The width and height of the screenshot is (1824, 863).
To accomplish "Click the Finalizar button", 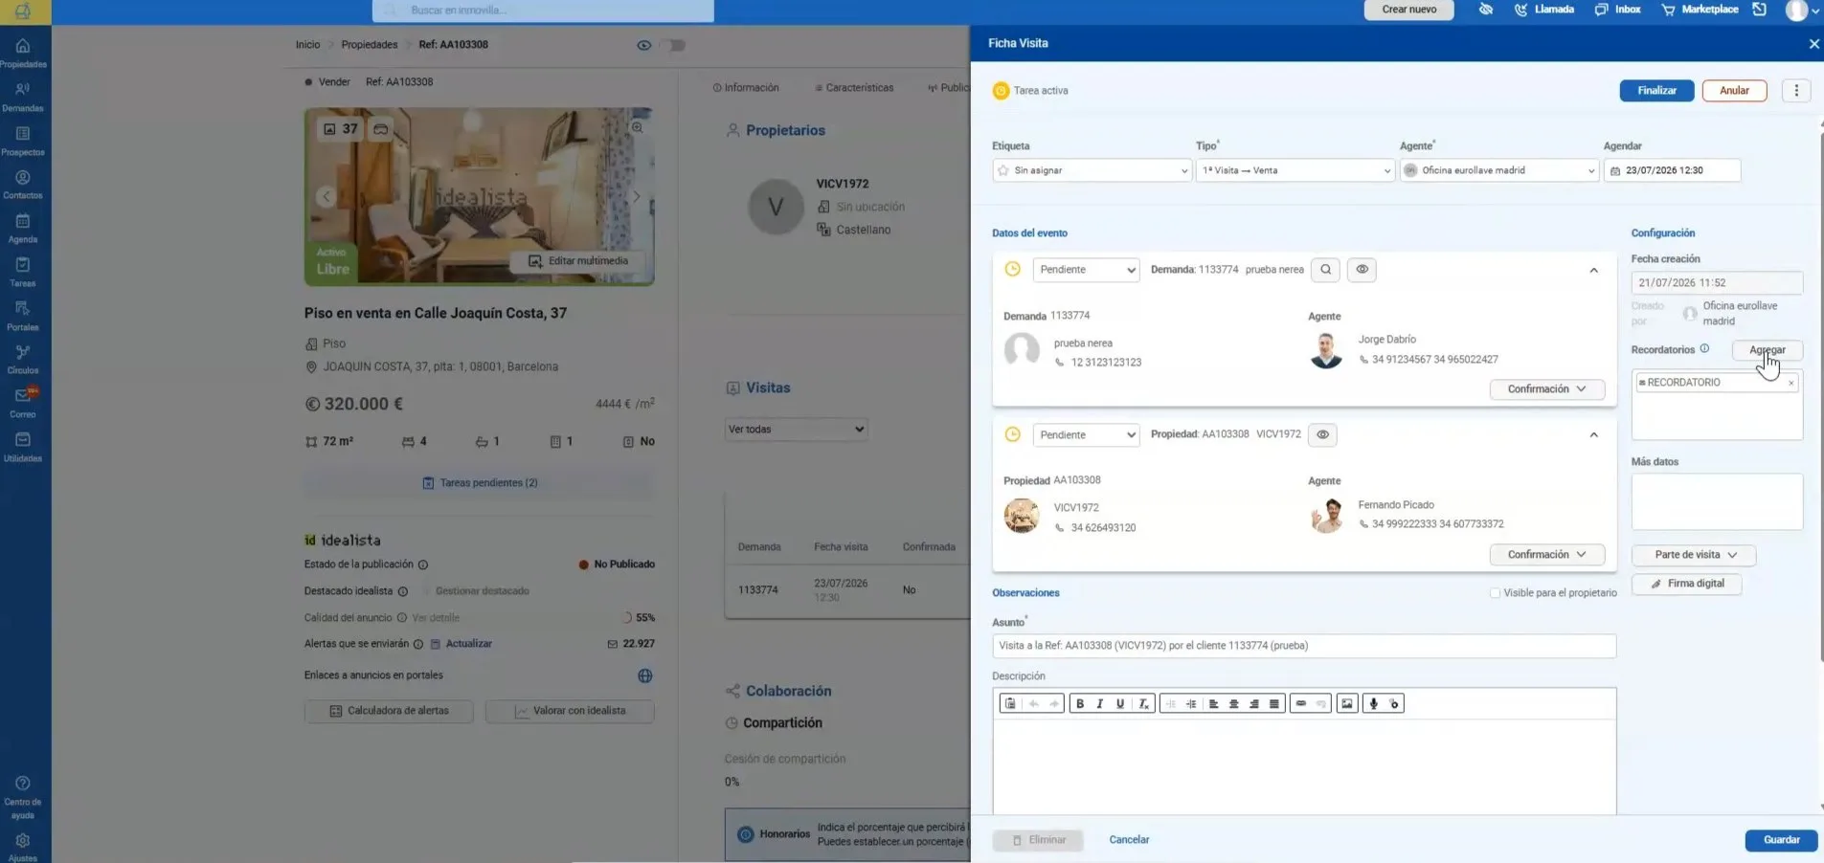I will [x=1656, y=91].
